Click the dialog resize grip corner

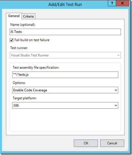tap(127, 150)
